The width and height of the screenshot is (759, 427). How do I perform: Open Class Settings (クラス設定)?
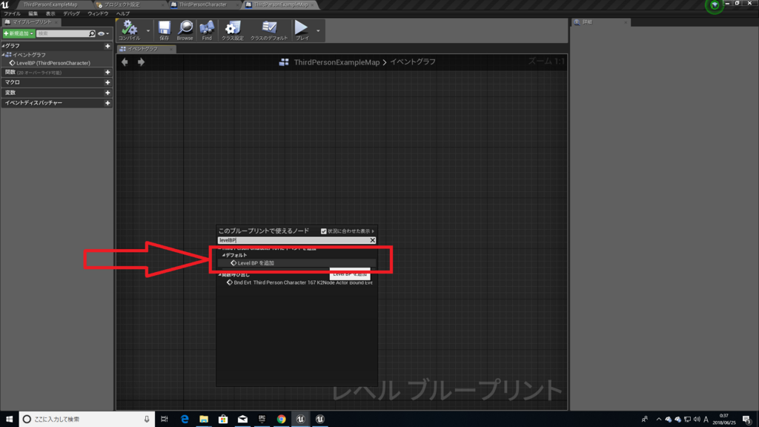pyautogui.click(x=232, y=30)
